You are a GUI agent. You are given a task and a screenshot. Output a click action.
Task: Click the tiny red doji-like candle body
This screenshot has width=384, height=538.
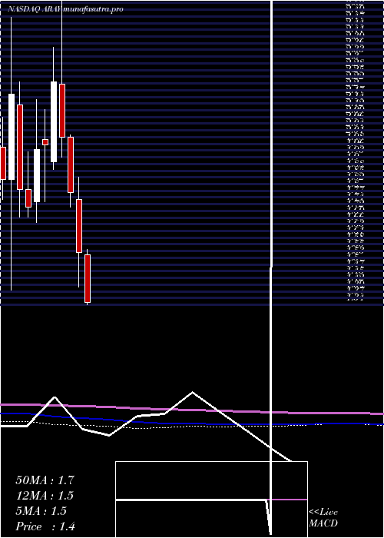[45, 142]
